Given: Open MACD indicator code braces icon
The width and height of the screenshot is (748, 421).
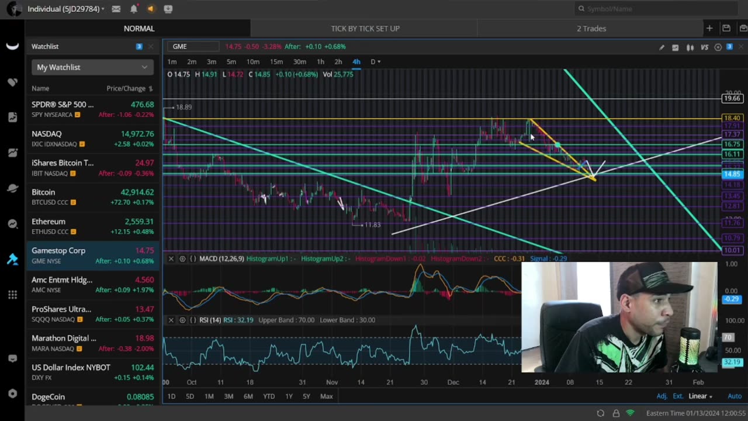Looking at the screenshot, I should tap(193, 258).
